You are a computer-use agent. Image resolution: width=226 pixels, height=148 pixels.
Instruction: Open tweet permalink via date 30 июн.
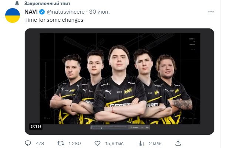tap(99, 12)
